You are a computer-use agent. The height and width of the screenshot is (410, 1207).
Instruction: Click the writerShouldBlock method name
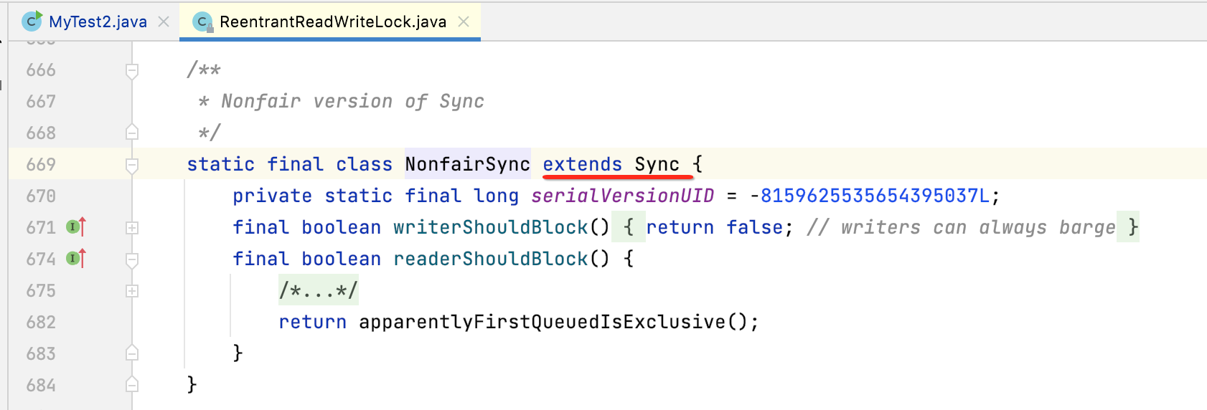tap(490, 227)
